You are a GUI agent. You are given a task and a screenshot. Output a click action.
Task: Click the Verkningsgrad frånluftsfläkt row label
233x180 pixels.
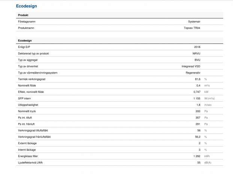[35, 137]
